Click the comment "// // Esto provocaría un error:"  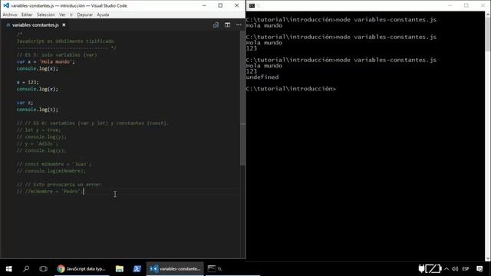[x=60, y=184]
